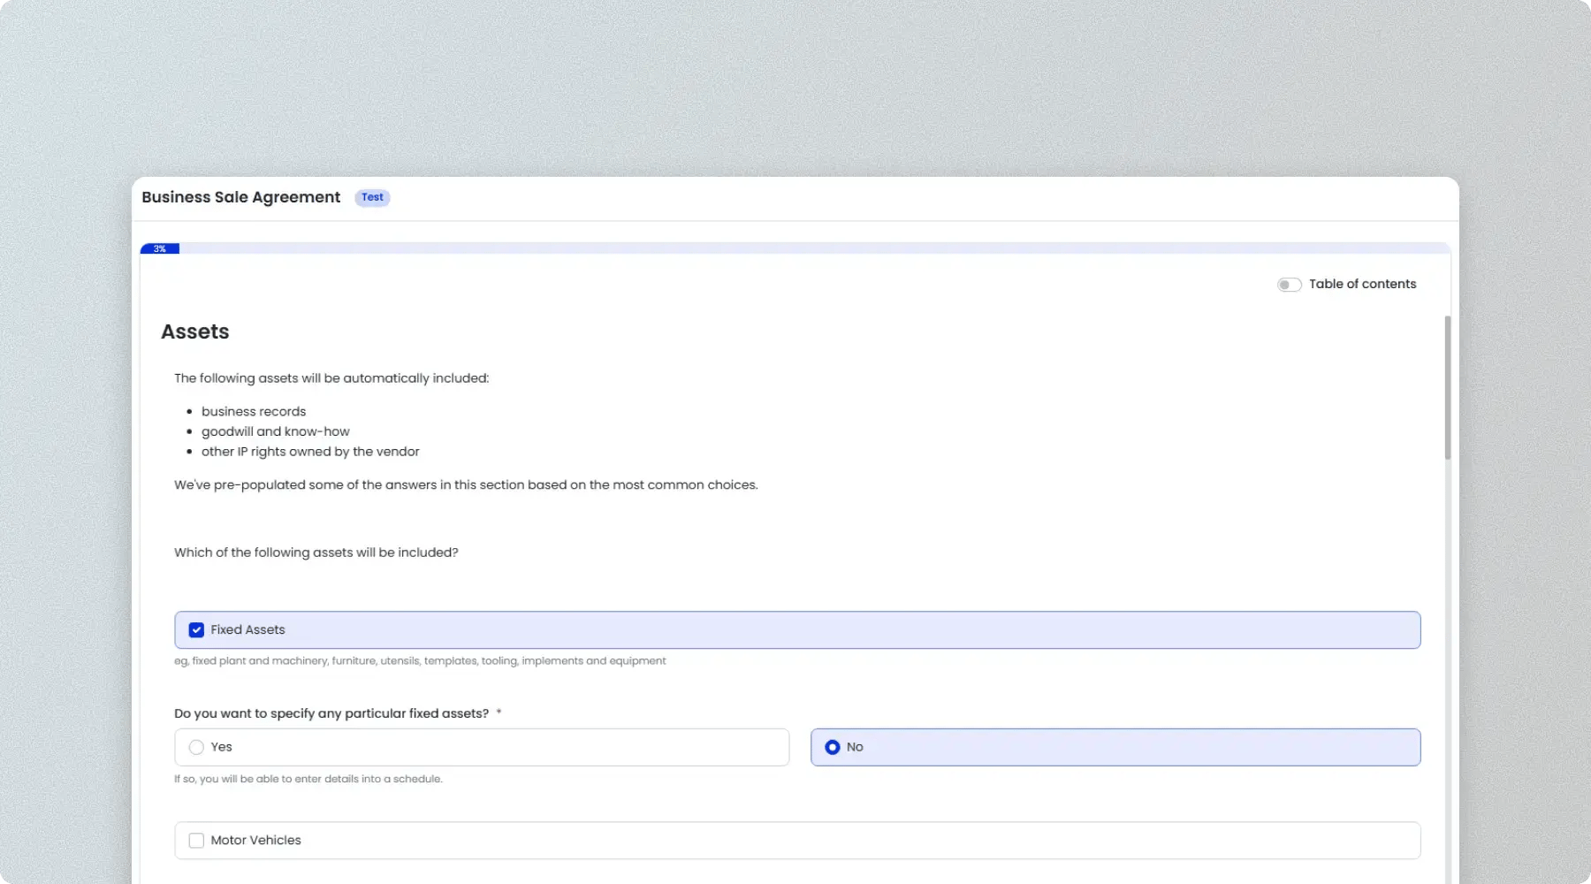Click the Fixed Assets label text

pyautogui.click(x=247, y=630)
